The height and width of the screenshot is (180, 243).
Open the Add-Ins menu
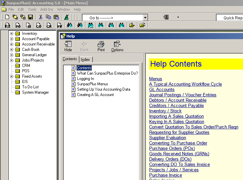pyautogui.click(x=47, y=9)
